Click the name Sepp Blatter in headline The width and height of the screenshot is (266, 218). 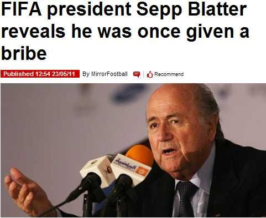pyautogui.click(x=192, y=11)
